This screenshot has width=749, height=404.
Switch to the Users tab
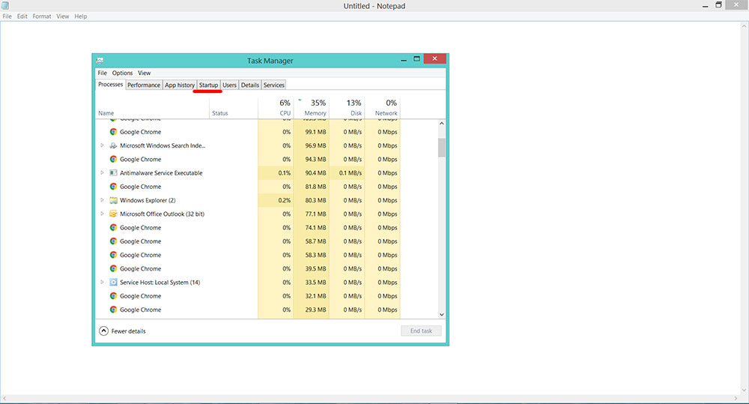tap(229, 85)
